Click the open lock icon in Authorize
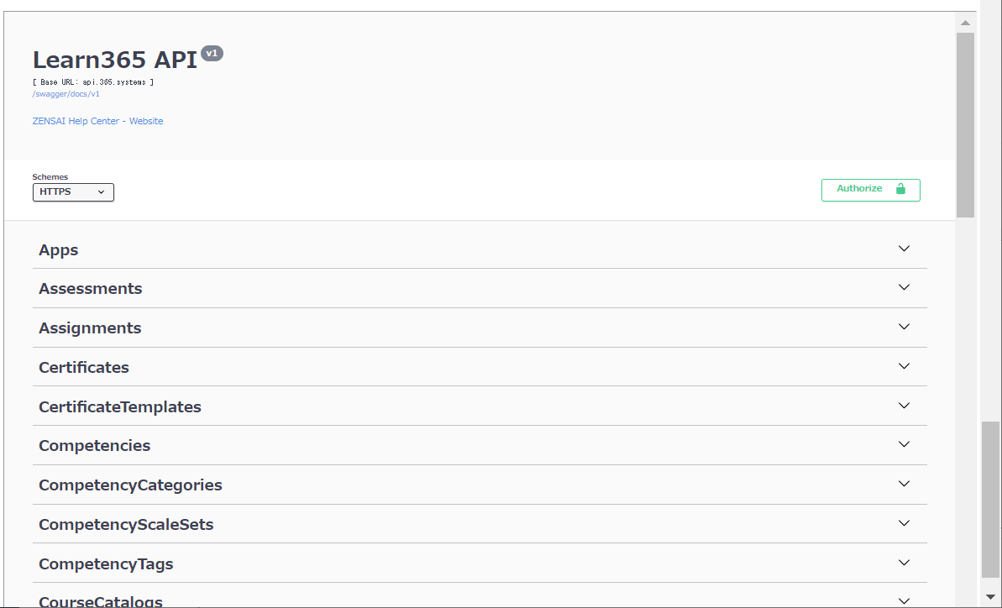The width and height of the screenshot is (1002, 608). point(900,188)
